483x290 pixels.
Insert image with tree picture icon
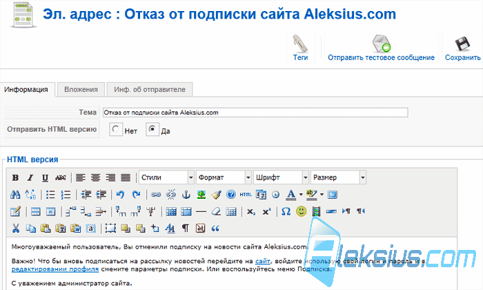[x=201, y=195]
